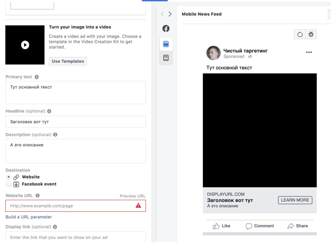The height and width of the screenshot is (242, 331).
Task: Open the three-dot menu on ad preview
Action: [x=309, y=52]
